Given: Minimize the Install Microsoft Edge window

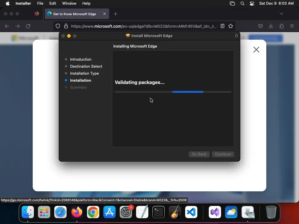Looking at the screenshot, I should coord(69,36).
